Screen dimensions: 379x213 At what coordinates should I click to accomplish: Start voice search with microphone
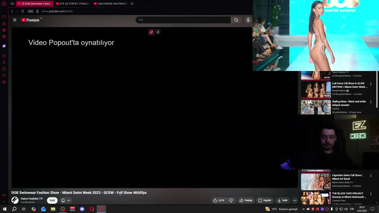(x=248, y=20)
